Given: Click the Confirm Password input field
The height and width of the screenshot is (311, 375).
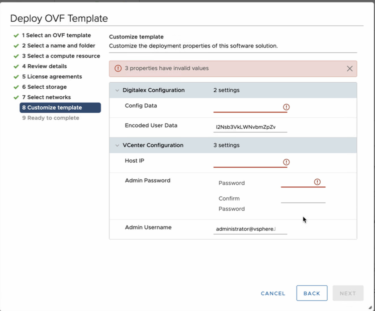Looking at the screenshot, I should coord(303,198).
